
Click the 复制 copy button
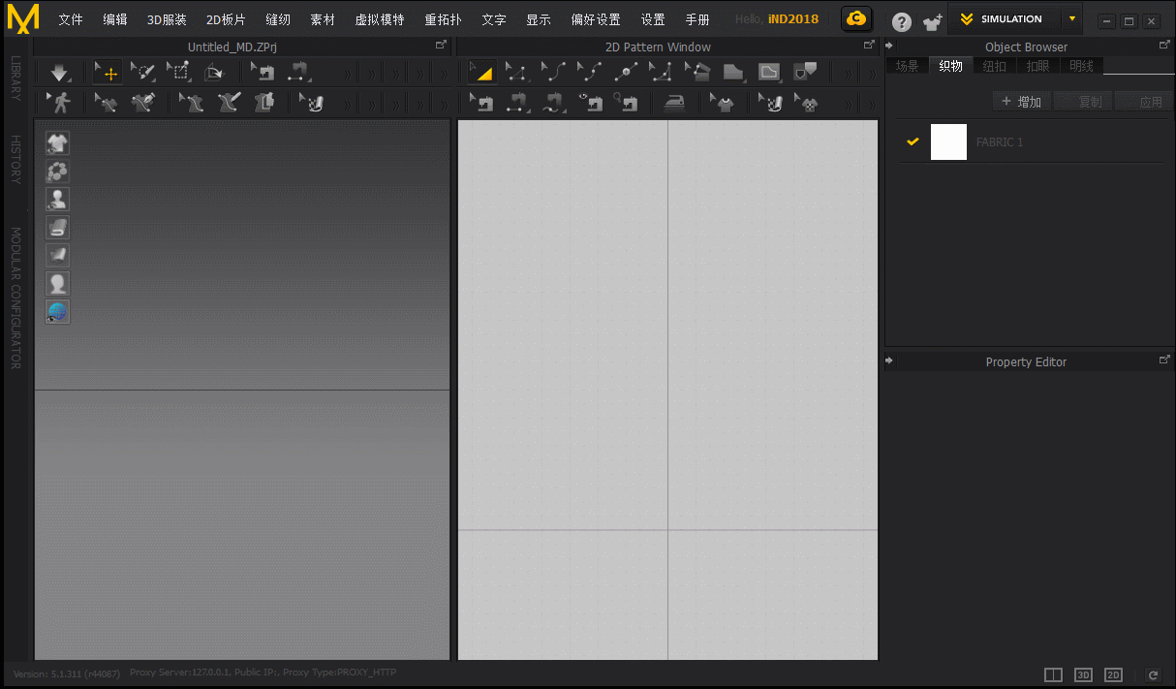click(1082, 101)
